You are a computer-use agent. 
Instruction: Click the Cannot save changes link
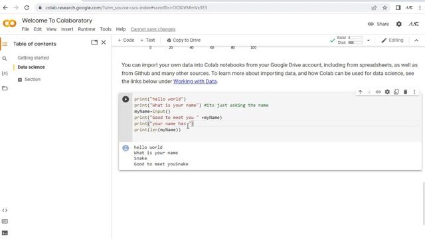tap(153, 29)
